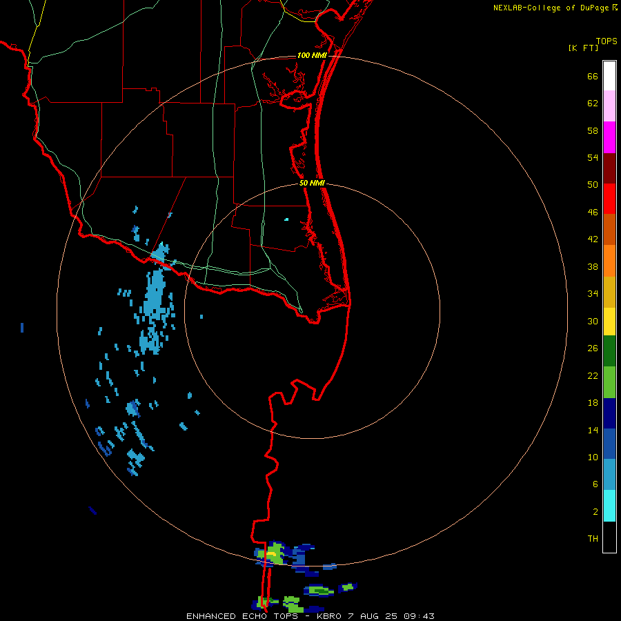The width and height of the screenshot is (621, 621).
Task: Click the yellow echo top core near the south ring
Action: pos(272,553)
